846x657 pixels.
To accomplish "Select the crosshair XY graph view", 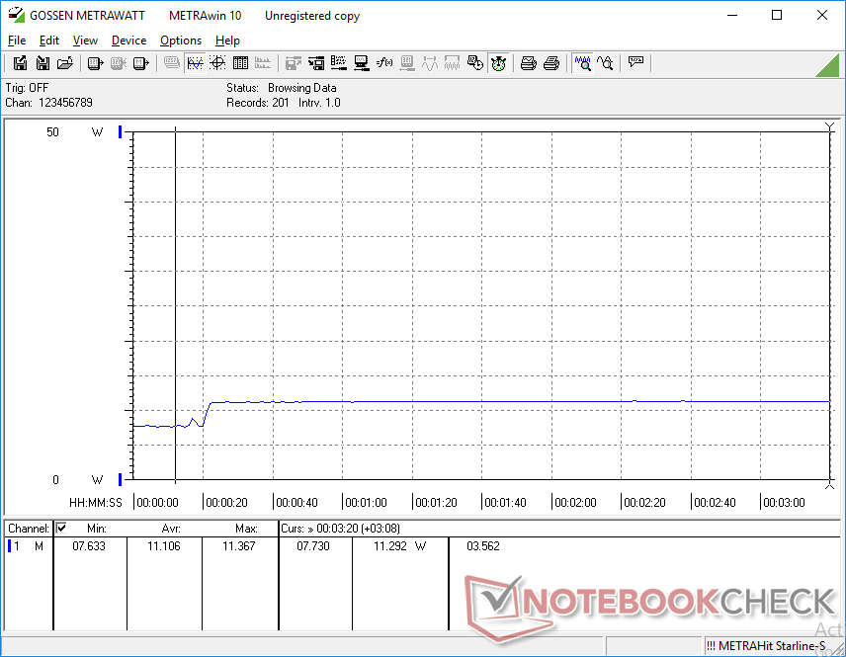I will [x=217, y=63].
